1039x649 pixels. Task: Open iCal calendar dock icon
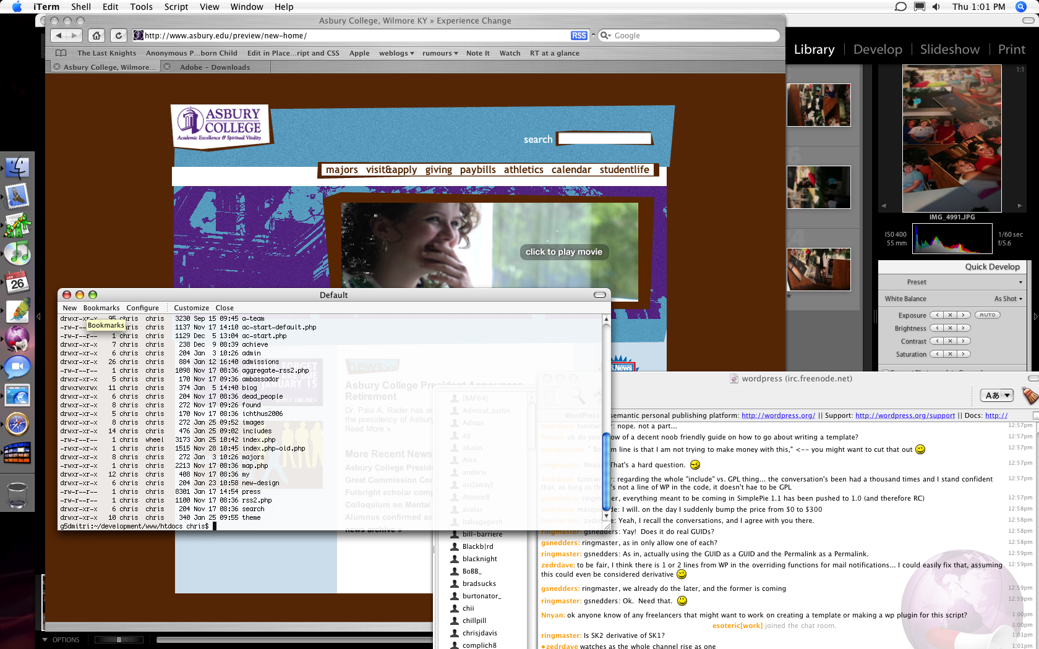click(17, 282)
